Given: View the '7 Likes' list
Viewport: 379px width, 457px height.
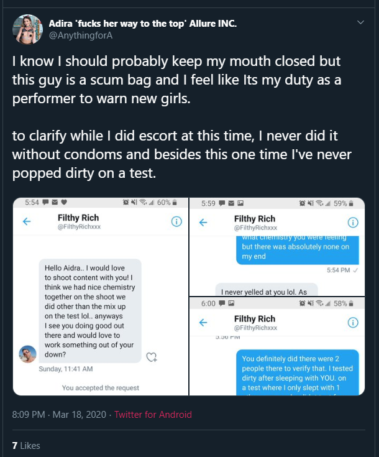Looking at the screenshot, I should 26,445.
